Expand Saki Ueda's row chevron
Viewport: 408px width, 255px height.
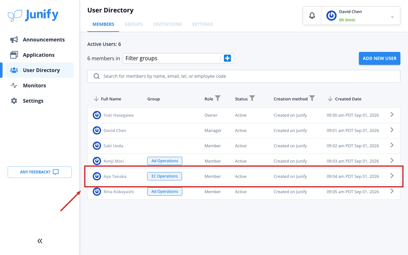coord(392,145)
